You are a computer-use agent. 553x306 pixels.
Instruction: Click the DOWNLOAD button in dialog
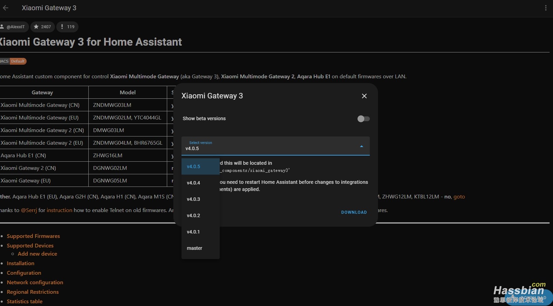[354, 212]
